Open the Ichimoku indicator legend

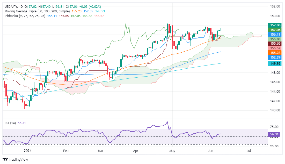click(25, 16)
